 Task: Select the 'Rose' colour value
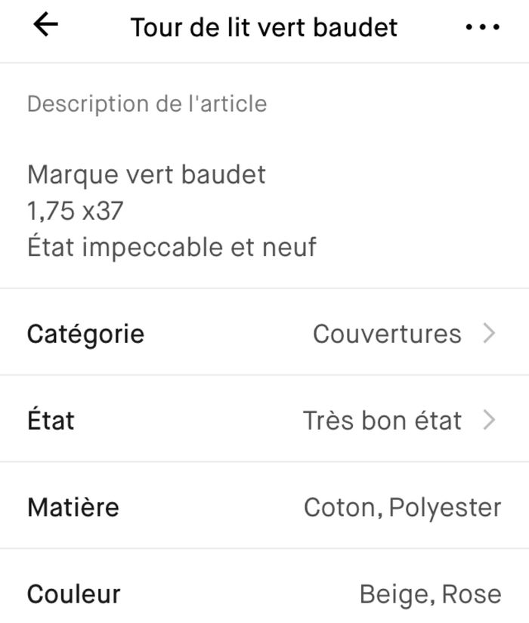pos(471,594)
